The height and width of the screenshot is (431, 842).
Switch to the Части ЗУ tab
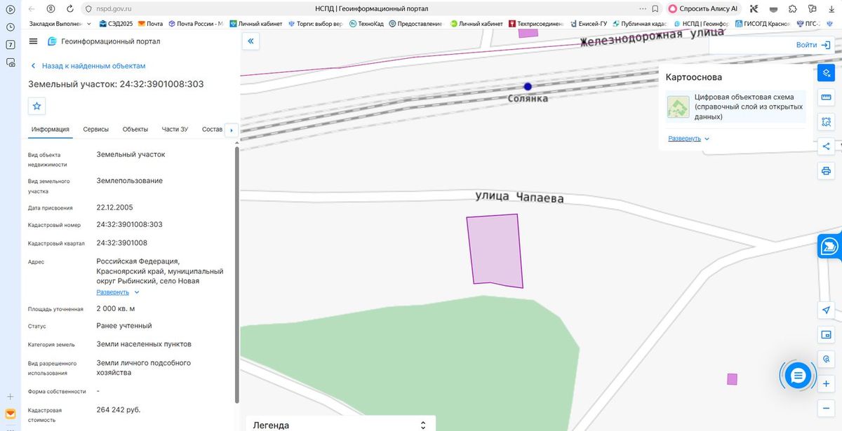click(x=175, y=130)
